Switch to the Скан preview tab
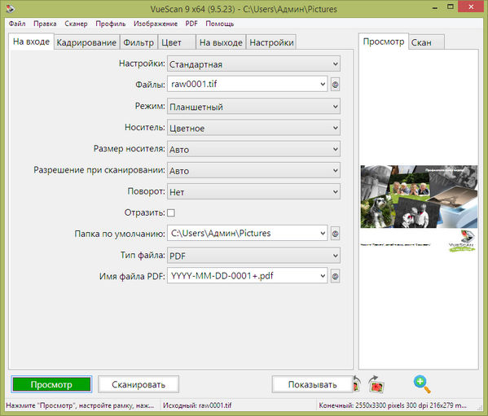Viewport: 488px width, 416px height. coord(426,42)
